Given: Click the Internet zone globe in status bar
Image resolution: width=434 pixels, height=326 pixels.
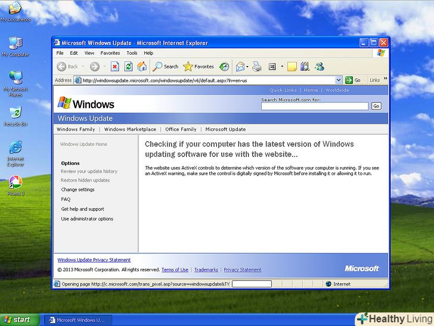Looking at the screenshot, I should coord(328,284).
